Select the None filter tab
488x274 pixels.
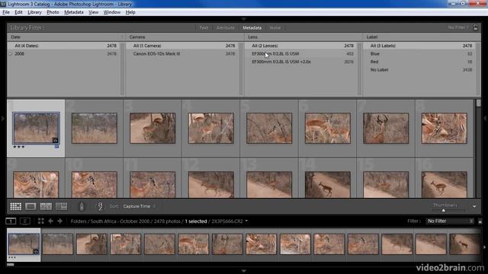pyautogui.click(x=275, y=27)
